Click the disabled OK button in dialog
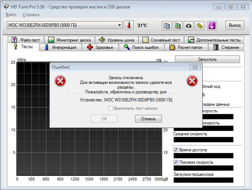 (x=104, y=119)
